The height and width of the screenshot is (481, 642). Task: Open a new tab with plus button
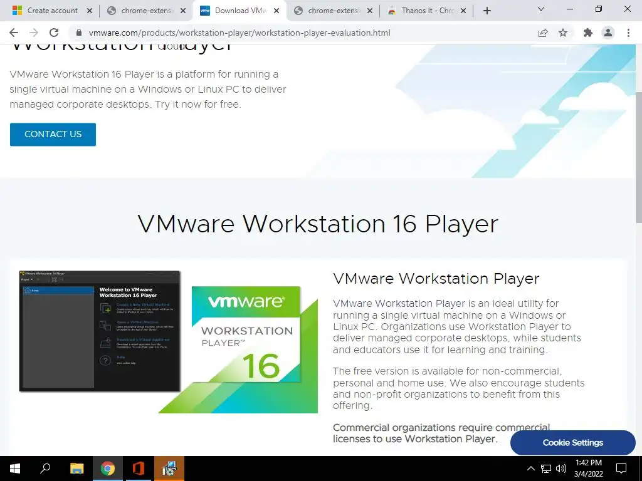[487, 11]
